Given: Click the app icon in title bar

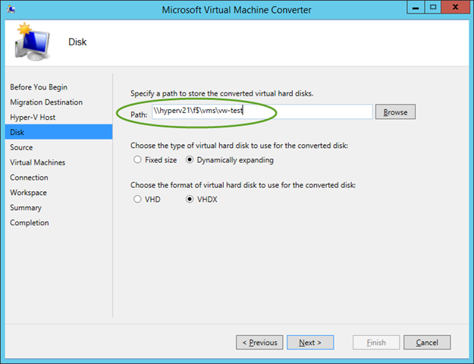Looking at the screenshot, I should pyautogui.click(x=11, y=9).
